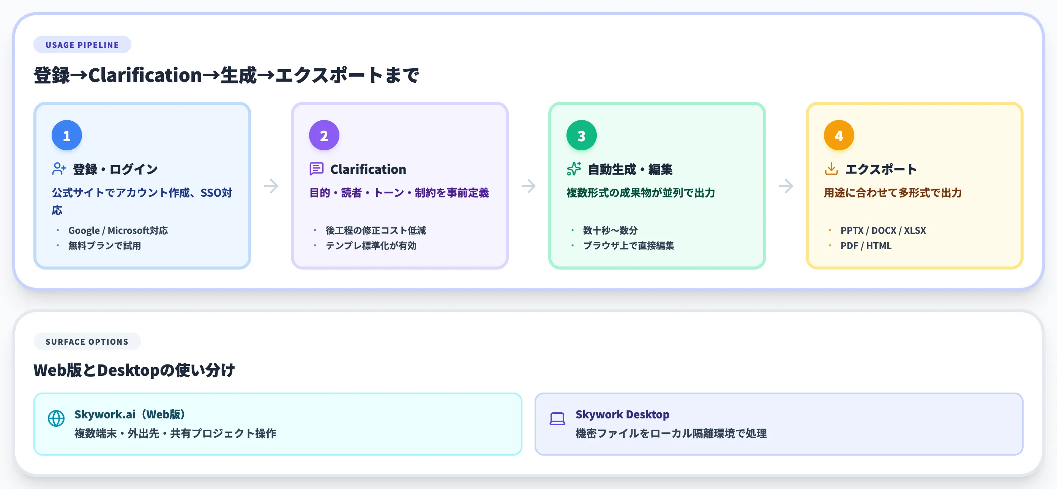Click the bullet ブラウザ上で直接編集
Viewport: 1057px width, 489px height.
(629, 245)
